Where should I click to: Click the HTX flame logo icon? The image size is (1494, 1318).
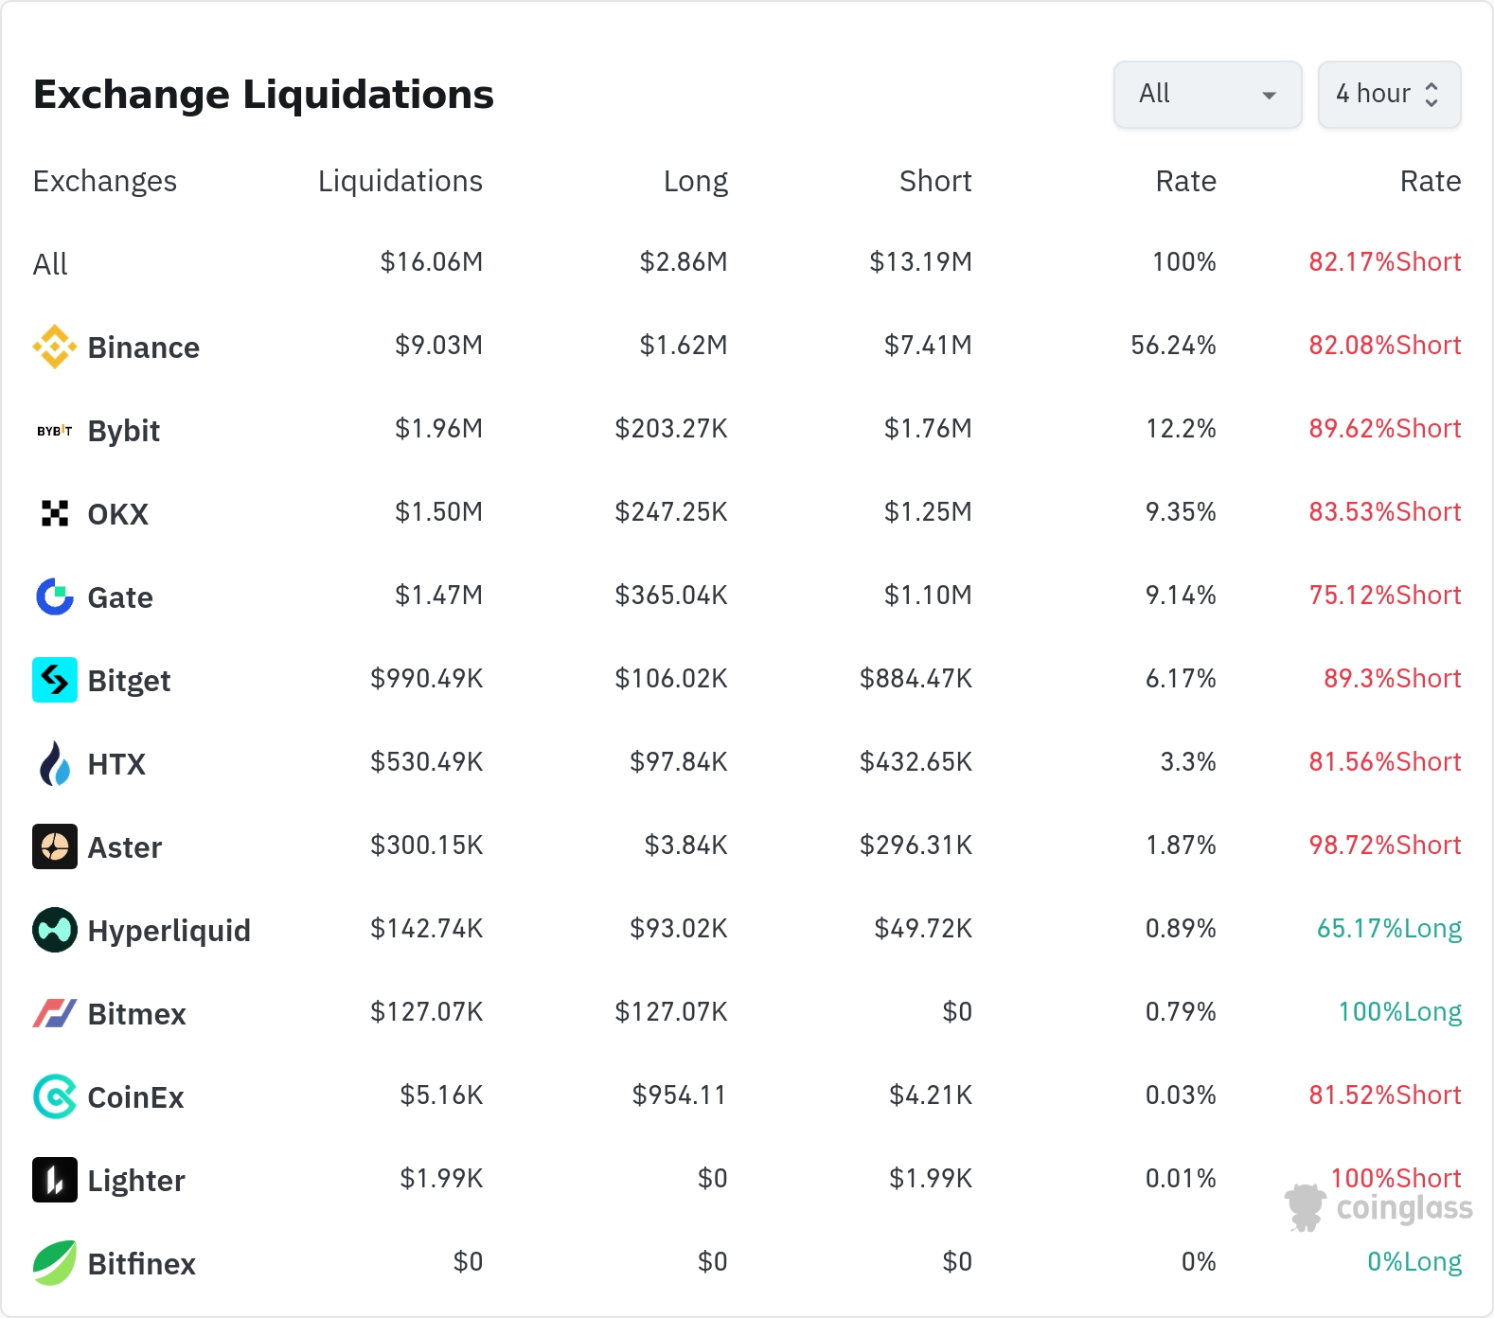coord(54,763)
